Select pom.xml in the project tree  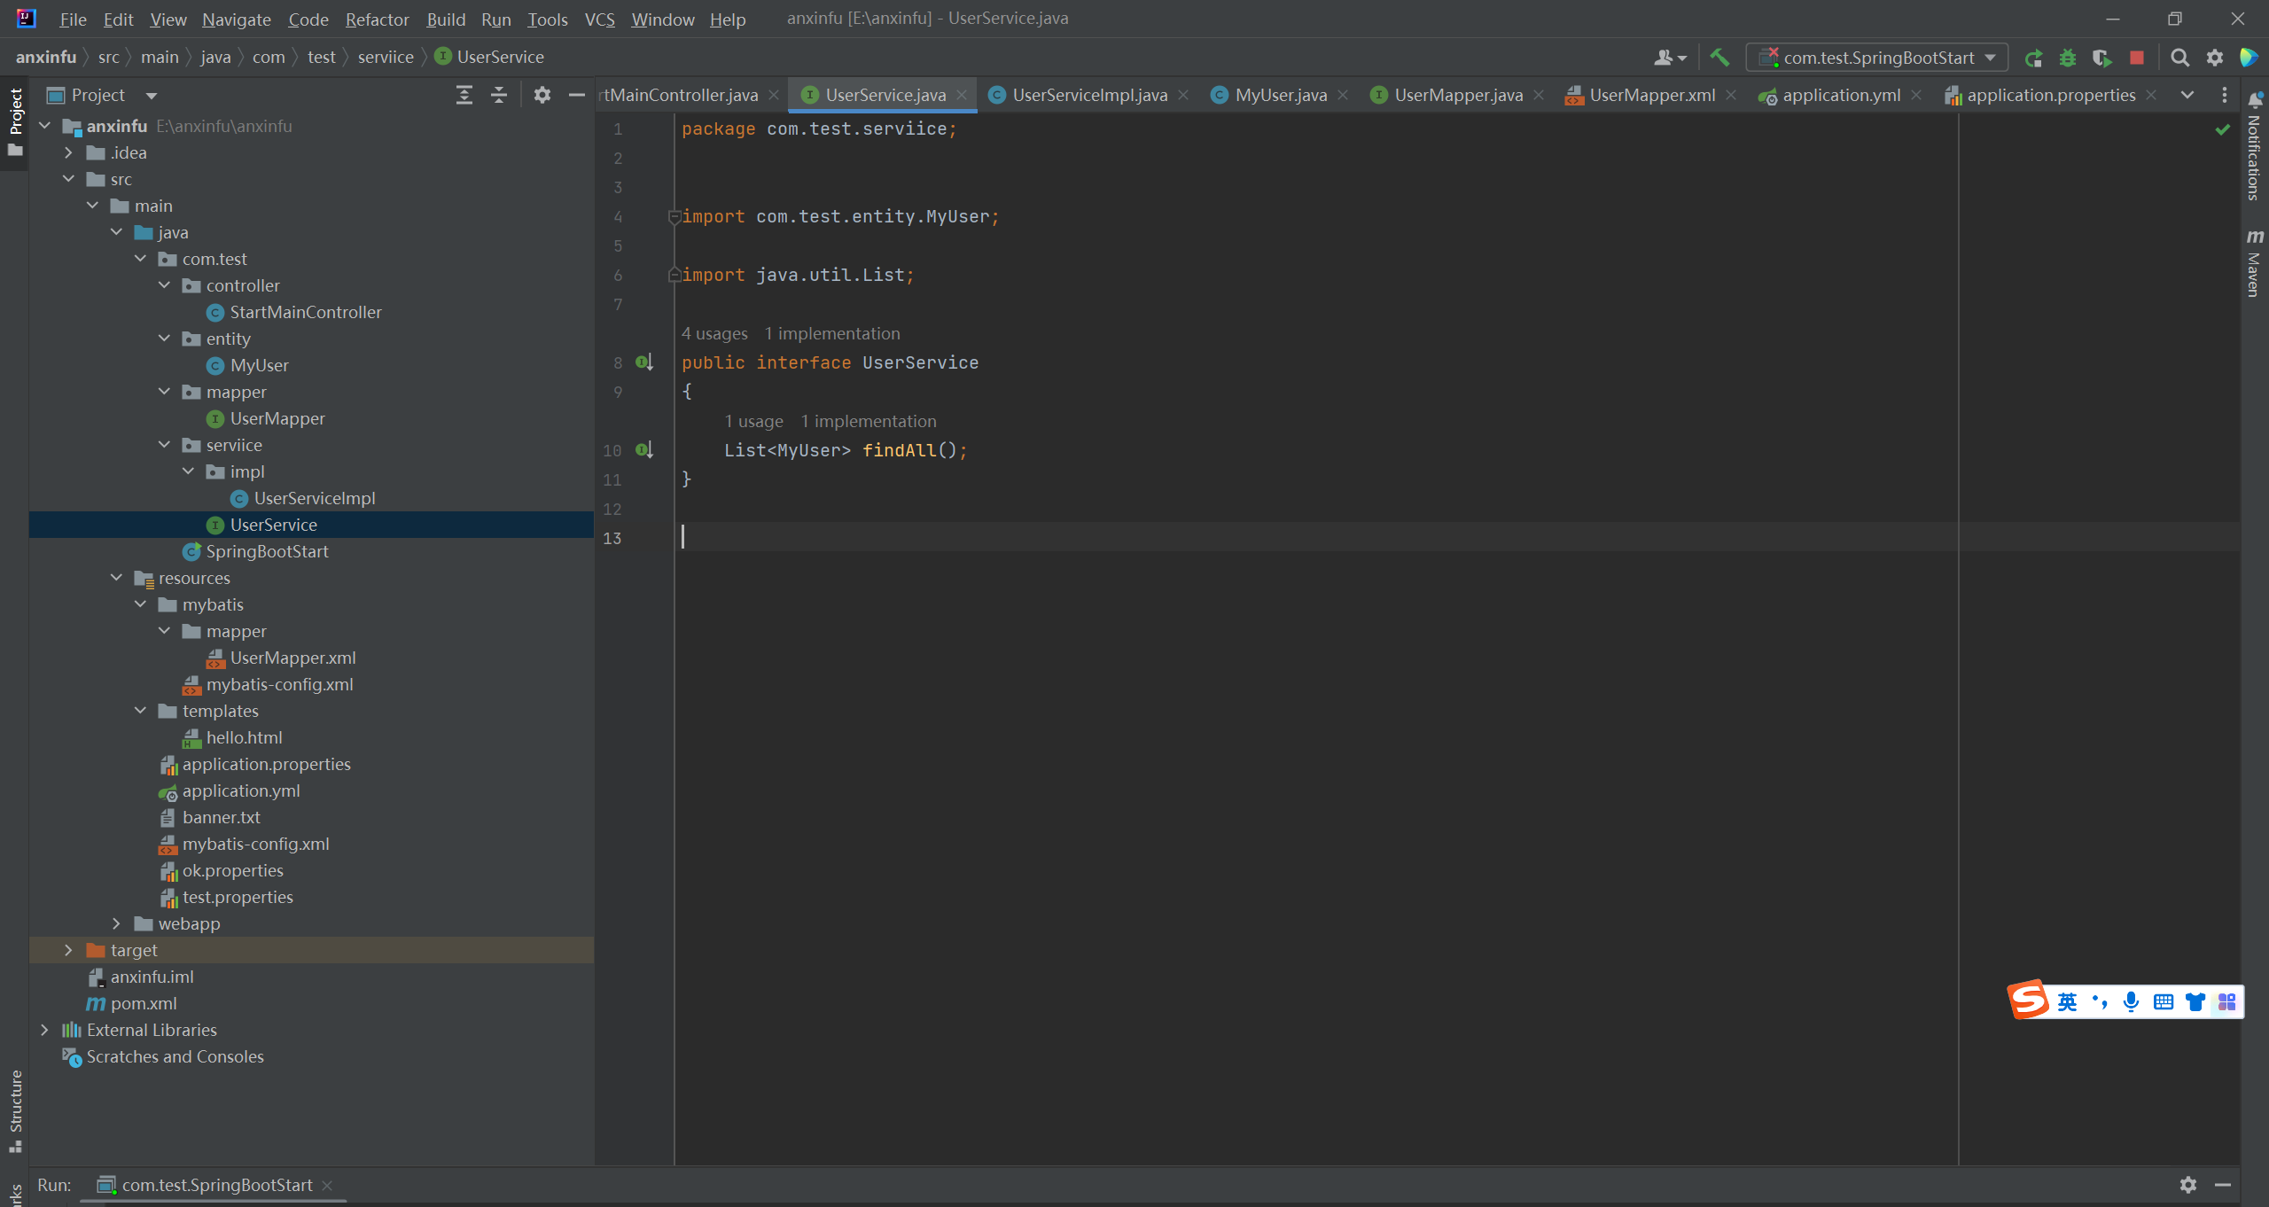click(x=144, y=1003)
